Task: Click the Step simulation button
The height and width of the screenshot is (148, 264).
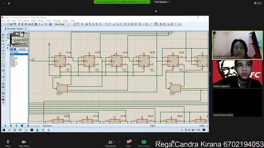Action: pos(11,126)
